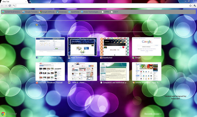The width and height of the screenshot is (197, 117).
Task: Click "YouTube - Broadcast Yourself." title
Action: coord(50,83)
